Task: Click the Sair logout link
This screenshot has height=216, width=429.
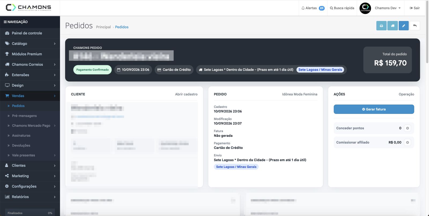Action: [415, 8]
